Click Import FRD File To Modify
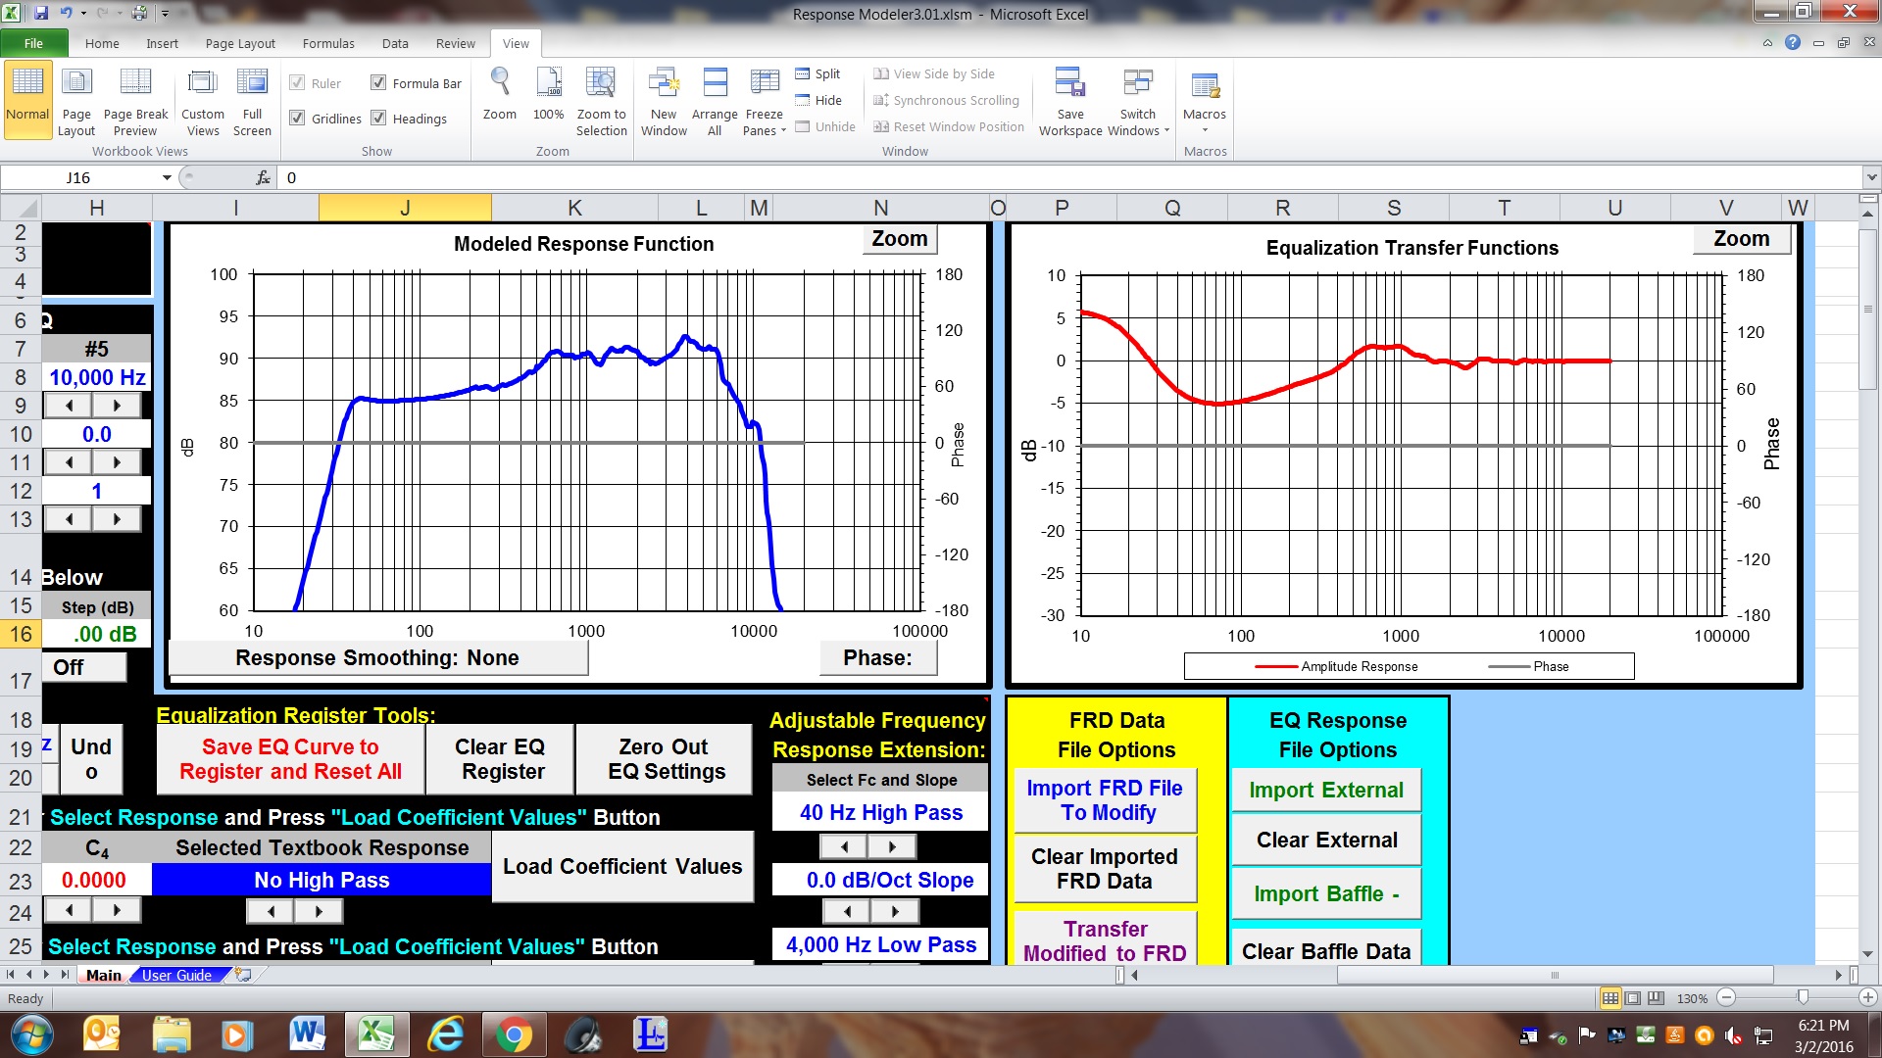 tap(1105, 800)
